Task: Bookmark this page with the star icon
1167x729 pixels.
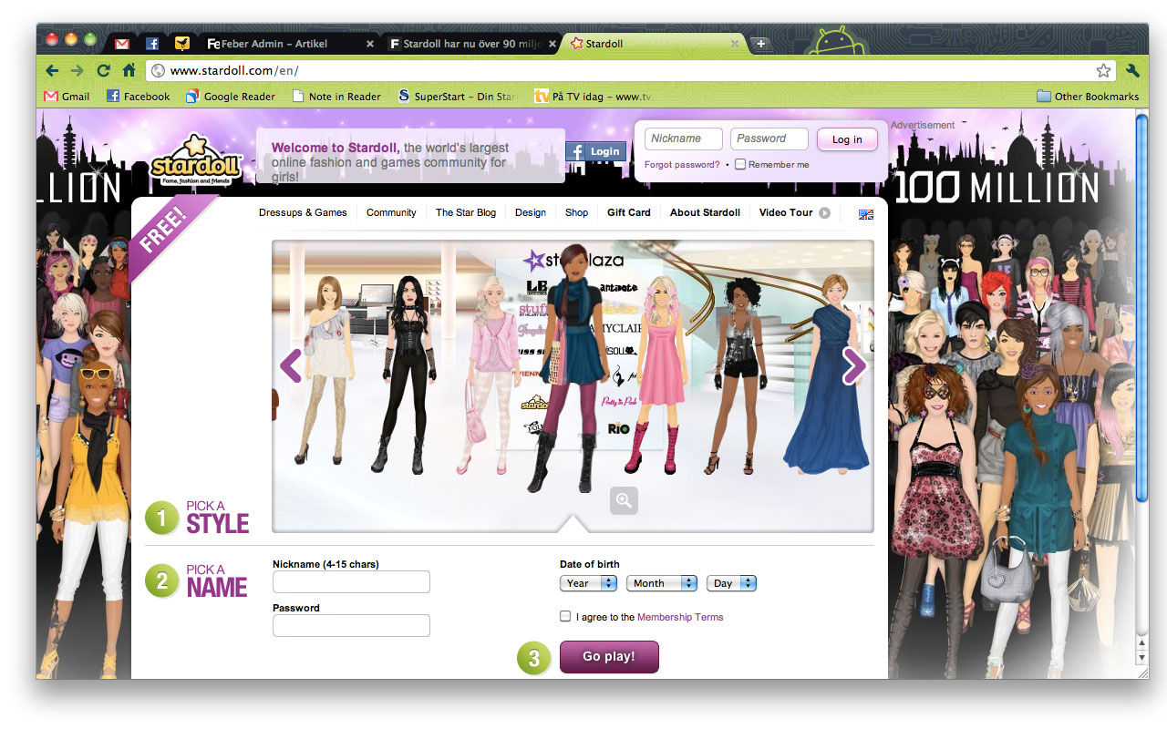Action: point(1103,70)
